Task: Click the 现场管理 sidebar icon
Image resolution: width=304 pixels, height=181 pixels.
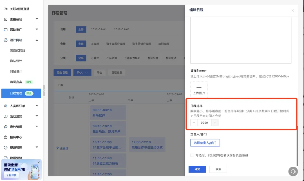Action: click(x=5, y=148)
